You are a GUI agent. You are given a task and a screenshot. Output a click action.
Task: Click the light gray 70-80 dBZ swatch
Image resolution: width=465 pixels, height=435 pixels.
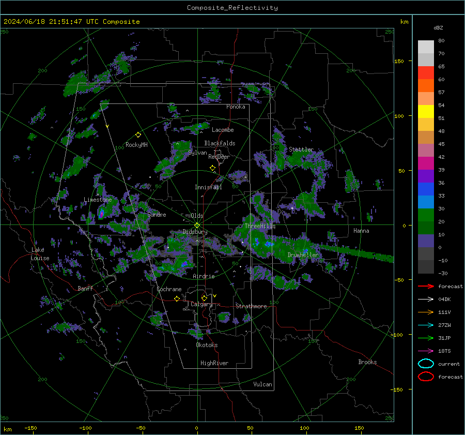(426, 47)
